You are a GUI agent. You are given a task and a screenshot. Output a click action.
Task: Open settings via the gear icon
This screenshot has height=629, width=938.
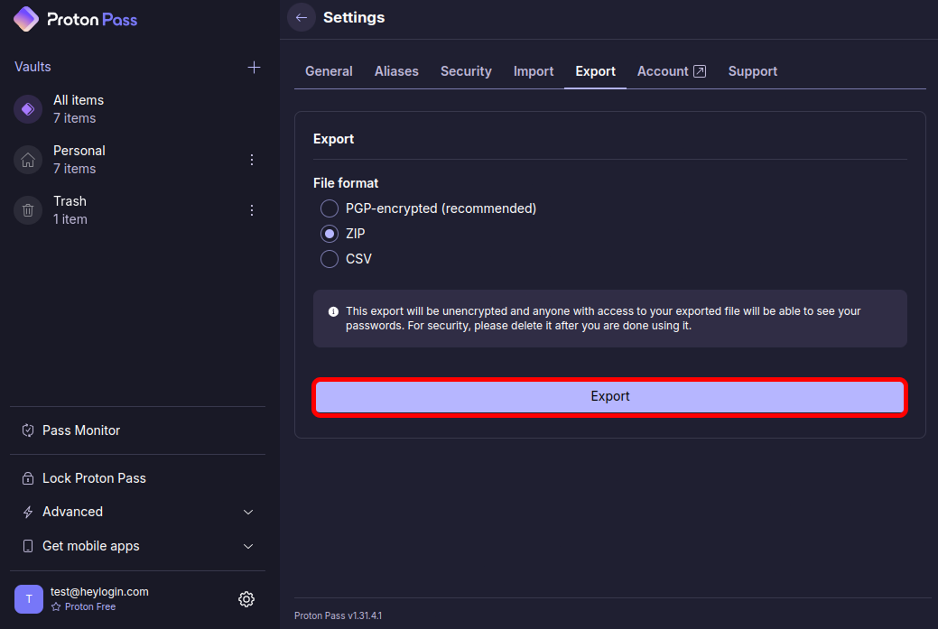pyautogui.click(x=246, y=599)
